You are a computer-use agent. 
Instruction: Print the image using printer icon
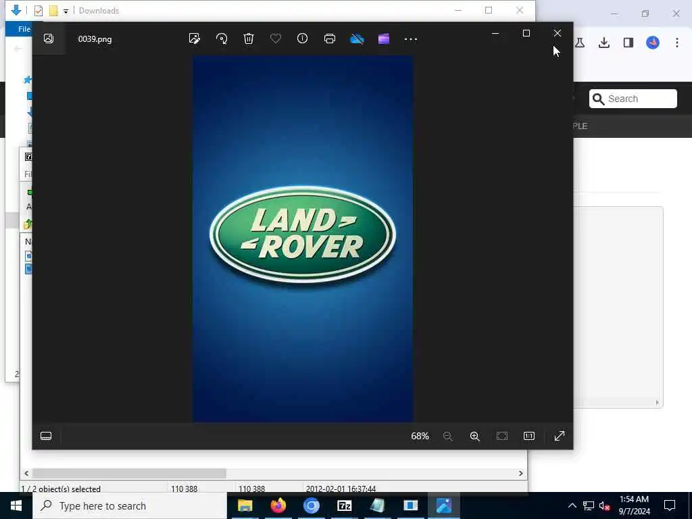330,39
